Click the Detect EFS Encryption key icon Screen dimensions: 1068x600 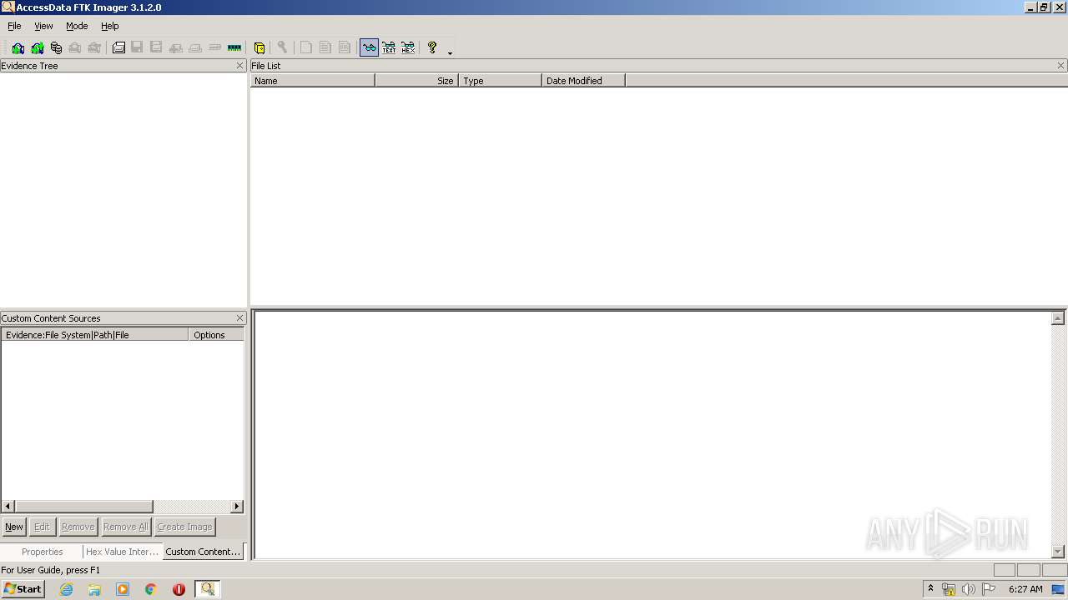pyautogui.click(x=282, y=47)
